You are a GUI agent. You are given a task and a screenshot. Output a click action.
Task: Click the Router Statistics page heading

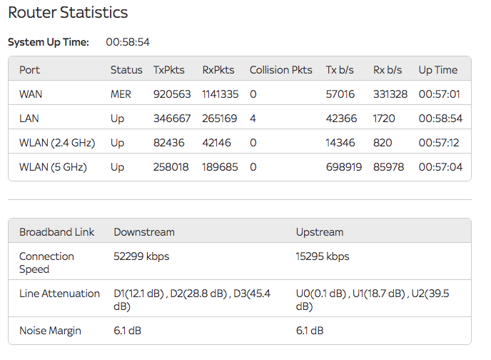coord(68,13)
